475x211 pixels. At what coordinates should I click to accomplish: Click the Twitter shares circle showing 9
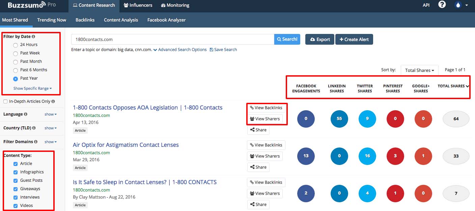tap(367, 119)
